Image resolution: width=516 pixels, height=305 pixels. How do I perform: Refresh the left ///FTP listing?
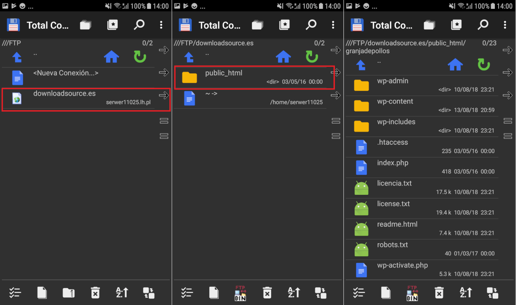[x=140, y=57]
